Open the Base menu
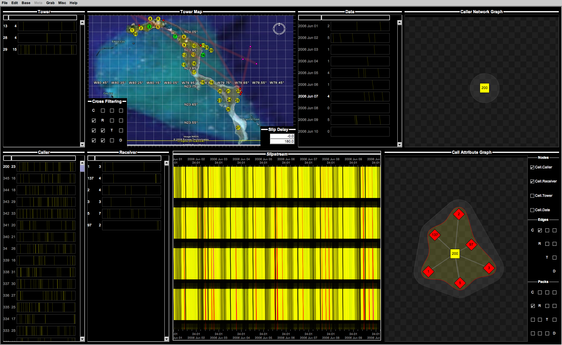This screenshot has width=562, height=345. point(26,3)
